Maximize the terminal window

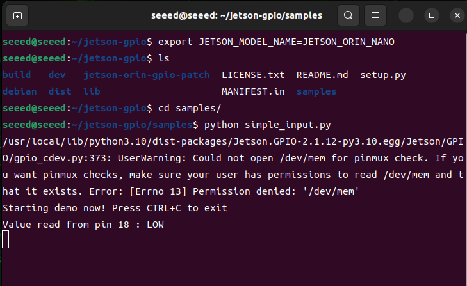coord(432,15)
